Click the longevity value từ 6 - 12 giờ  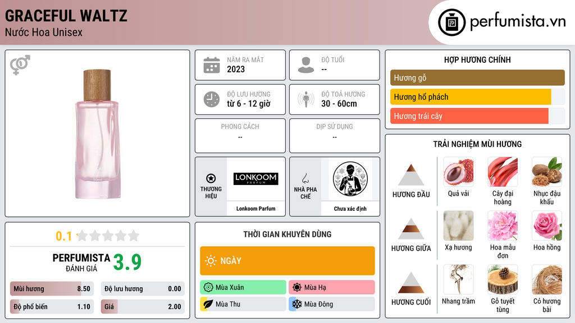[249, 104]
